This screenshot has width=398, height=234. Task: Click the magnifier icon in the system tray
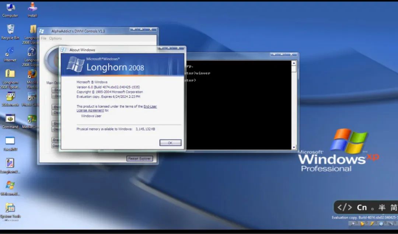pos(353,224)
